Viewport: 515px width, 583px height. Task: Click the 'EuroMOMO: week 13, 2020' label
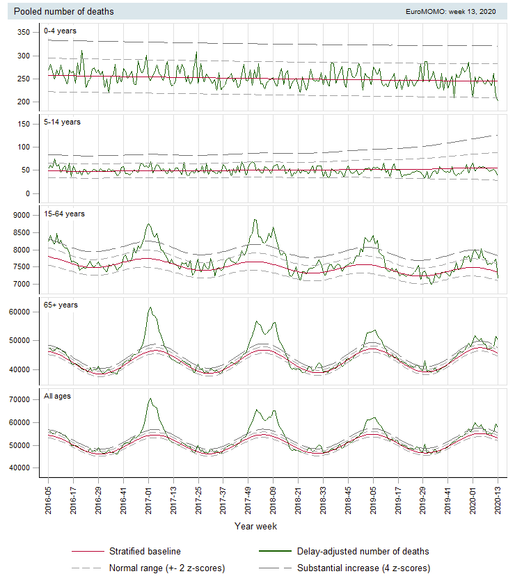(x=450, y=13)
